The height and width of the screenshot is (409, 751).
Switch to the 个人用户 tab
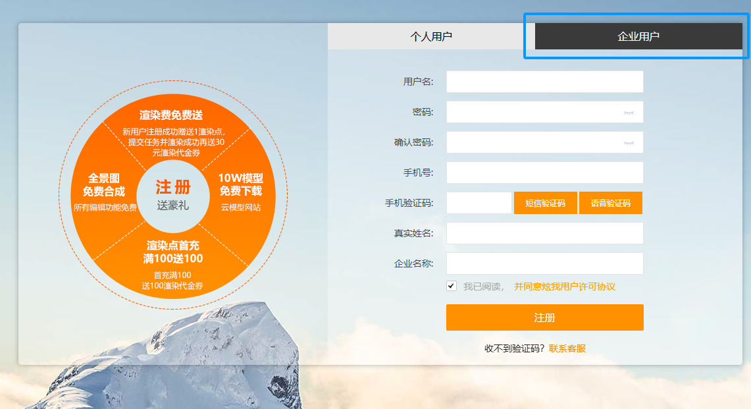[x=431, y=36]
